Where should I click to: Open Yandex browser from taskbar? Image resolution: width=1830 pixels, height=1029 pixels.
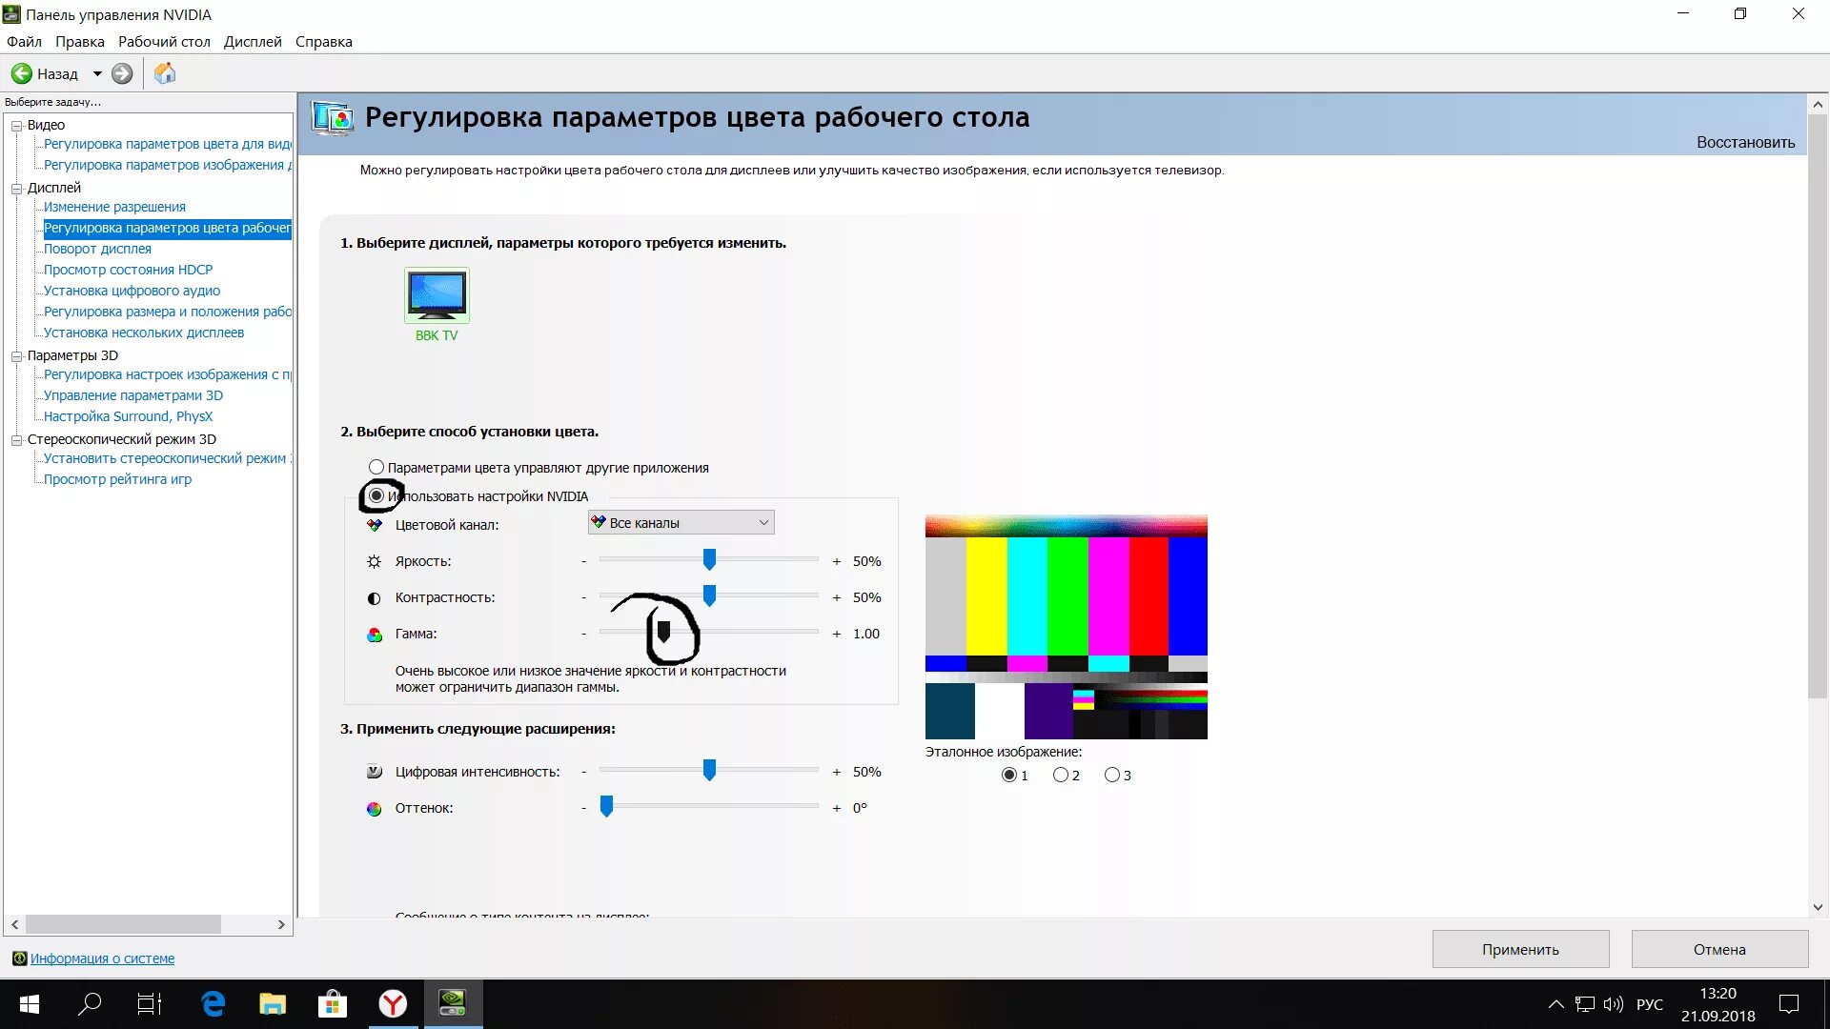[393, 1003]
